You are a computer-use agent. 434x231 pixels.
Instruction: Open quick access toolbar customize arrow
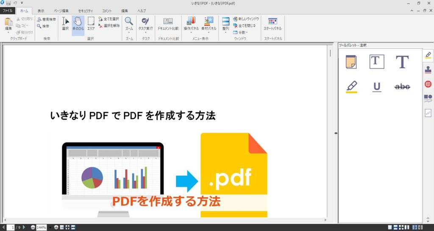22,3
